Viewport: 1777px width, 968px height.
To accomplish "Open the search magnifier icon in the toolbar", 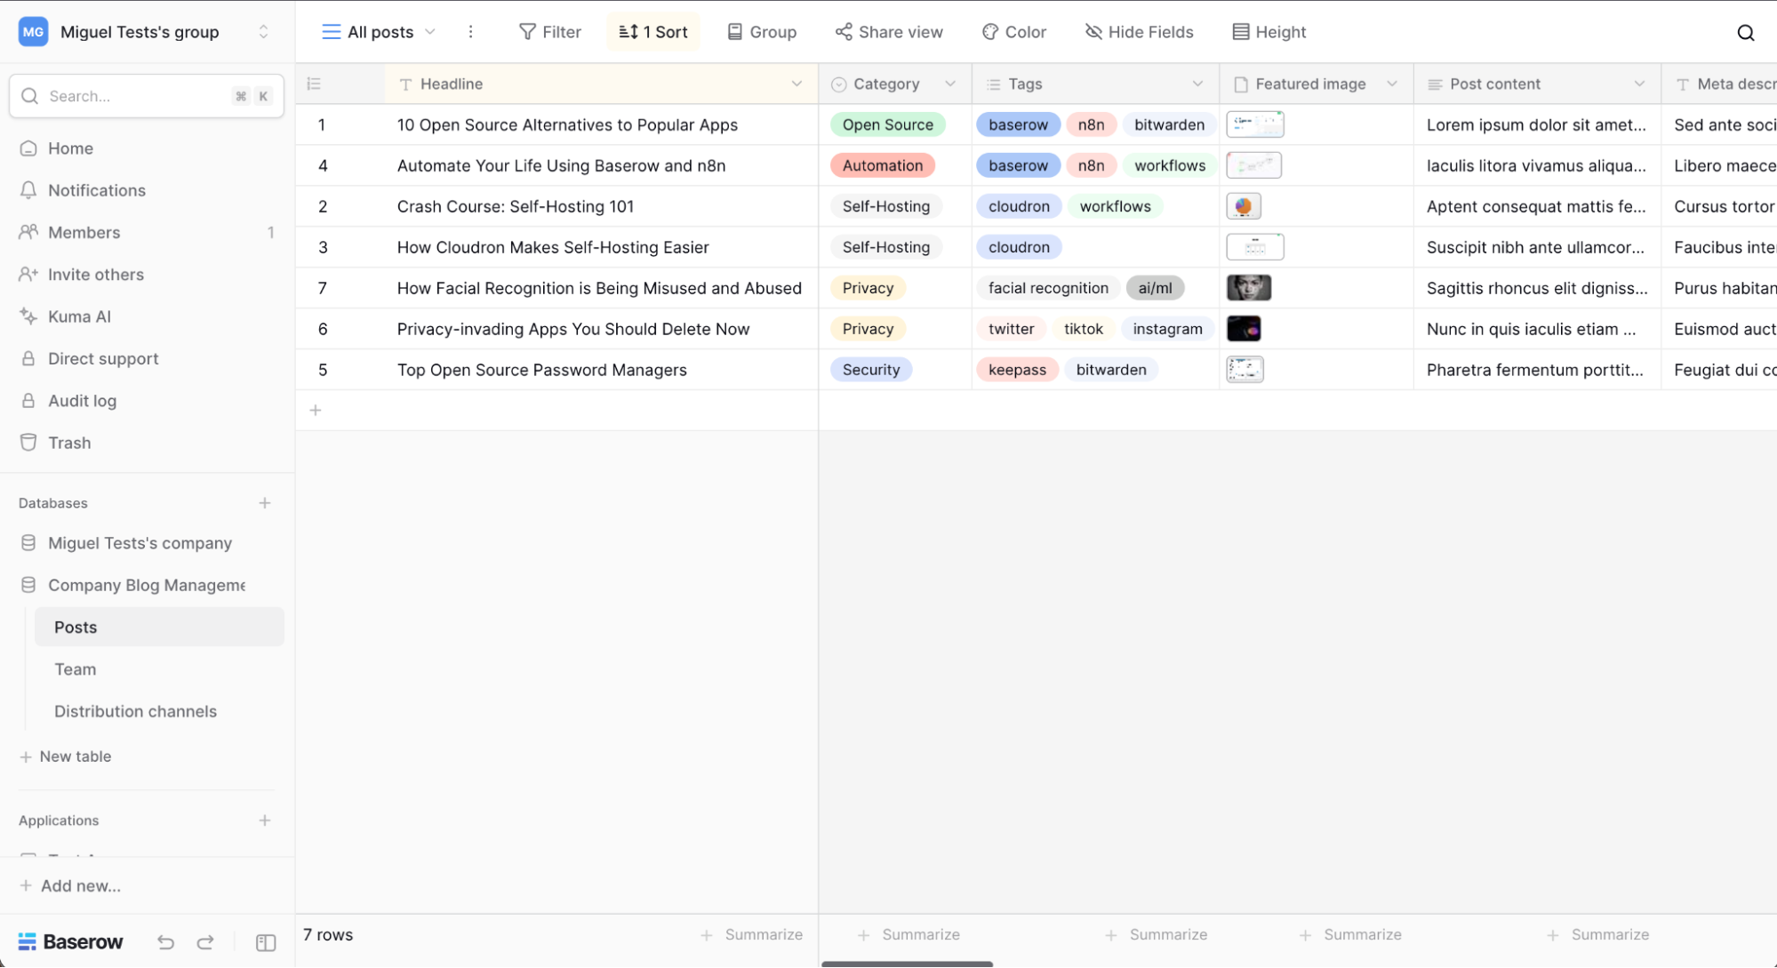I will [1745, 33].
